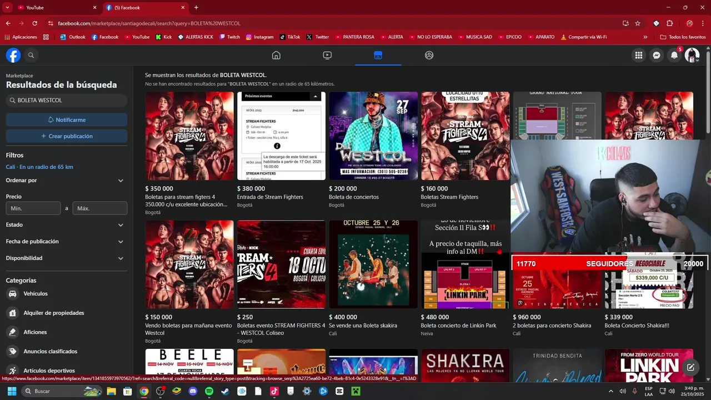This screenshot has height=400, width=711.
Task: Open the Twitch bookmark
Action: [x=229, y=37]
